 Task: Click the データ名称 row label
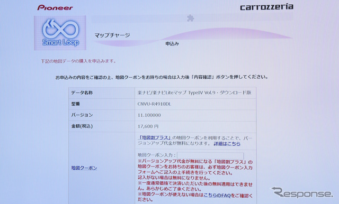point(82,92)
